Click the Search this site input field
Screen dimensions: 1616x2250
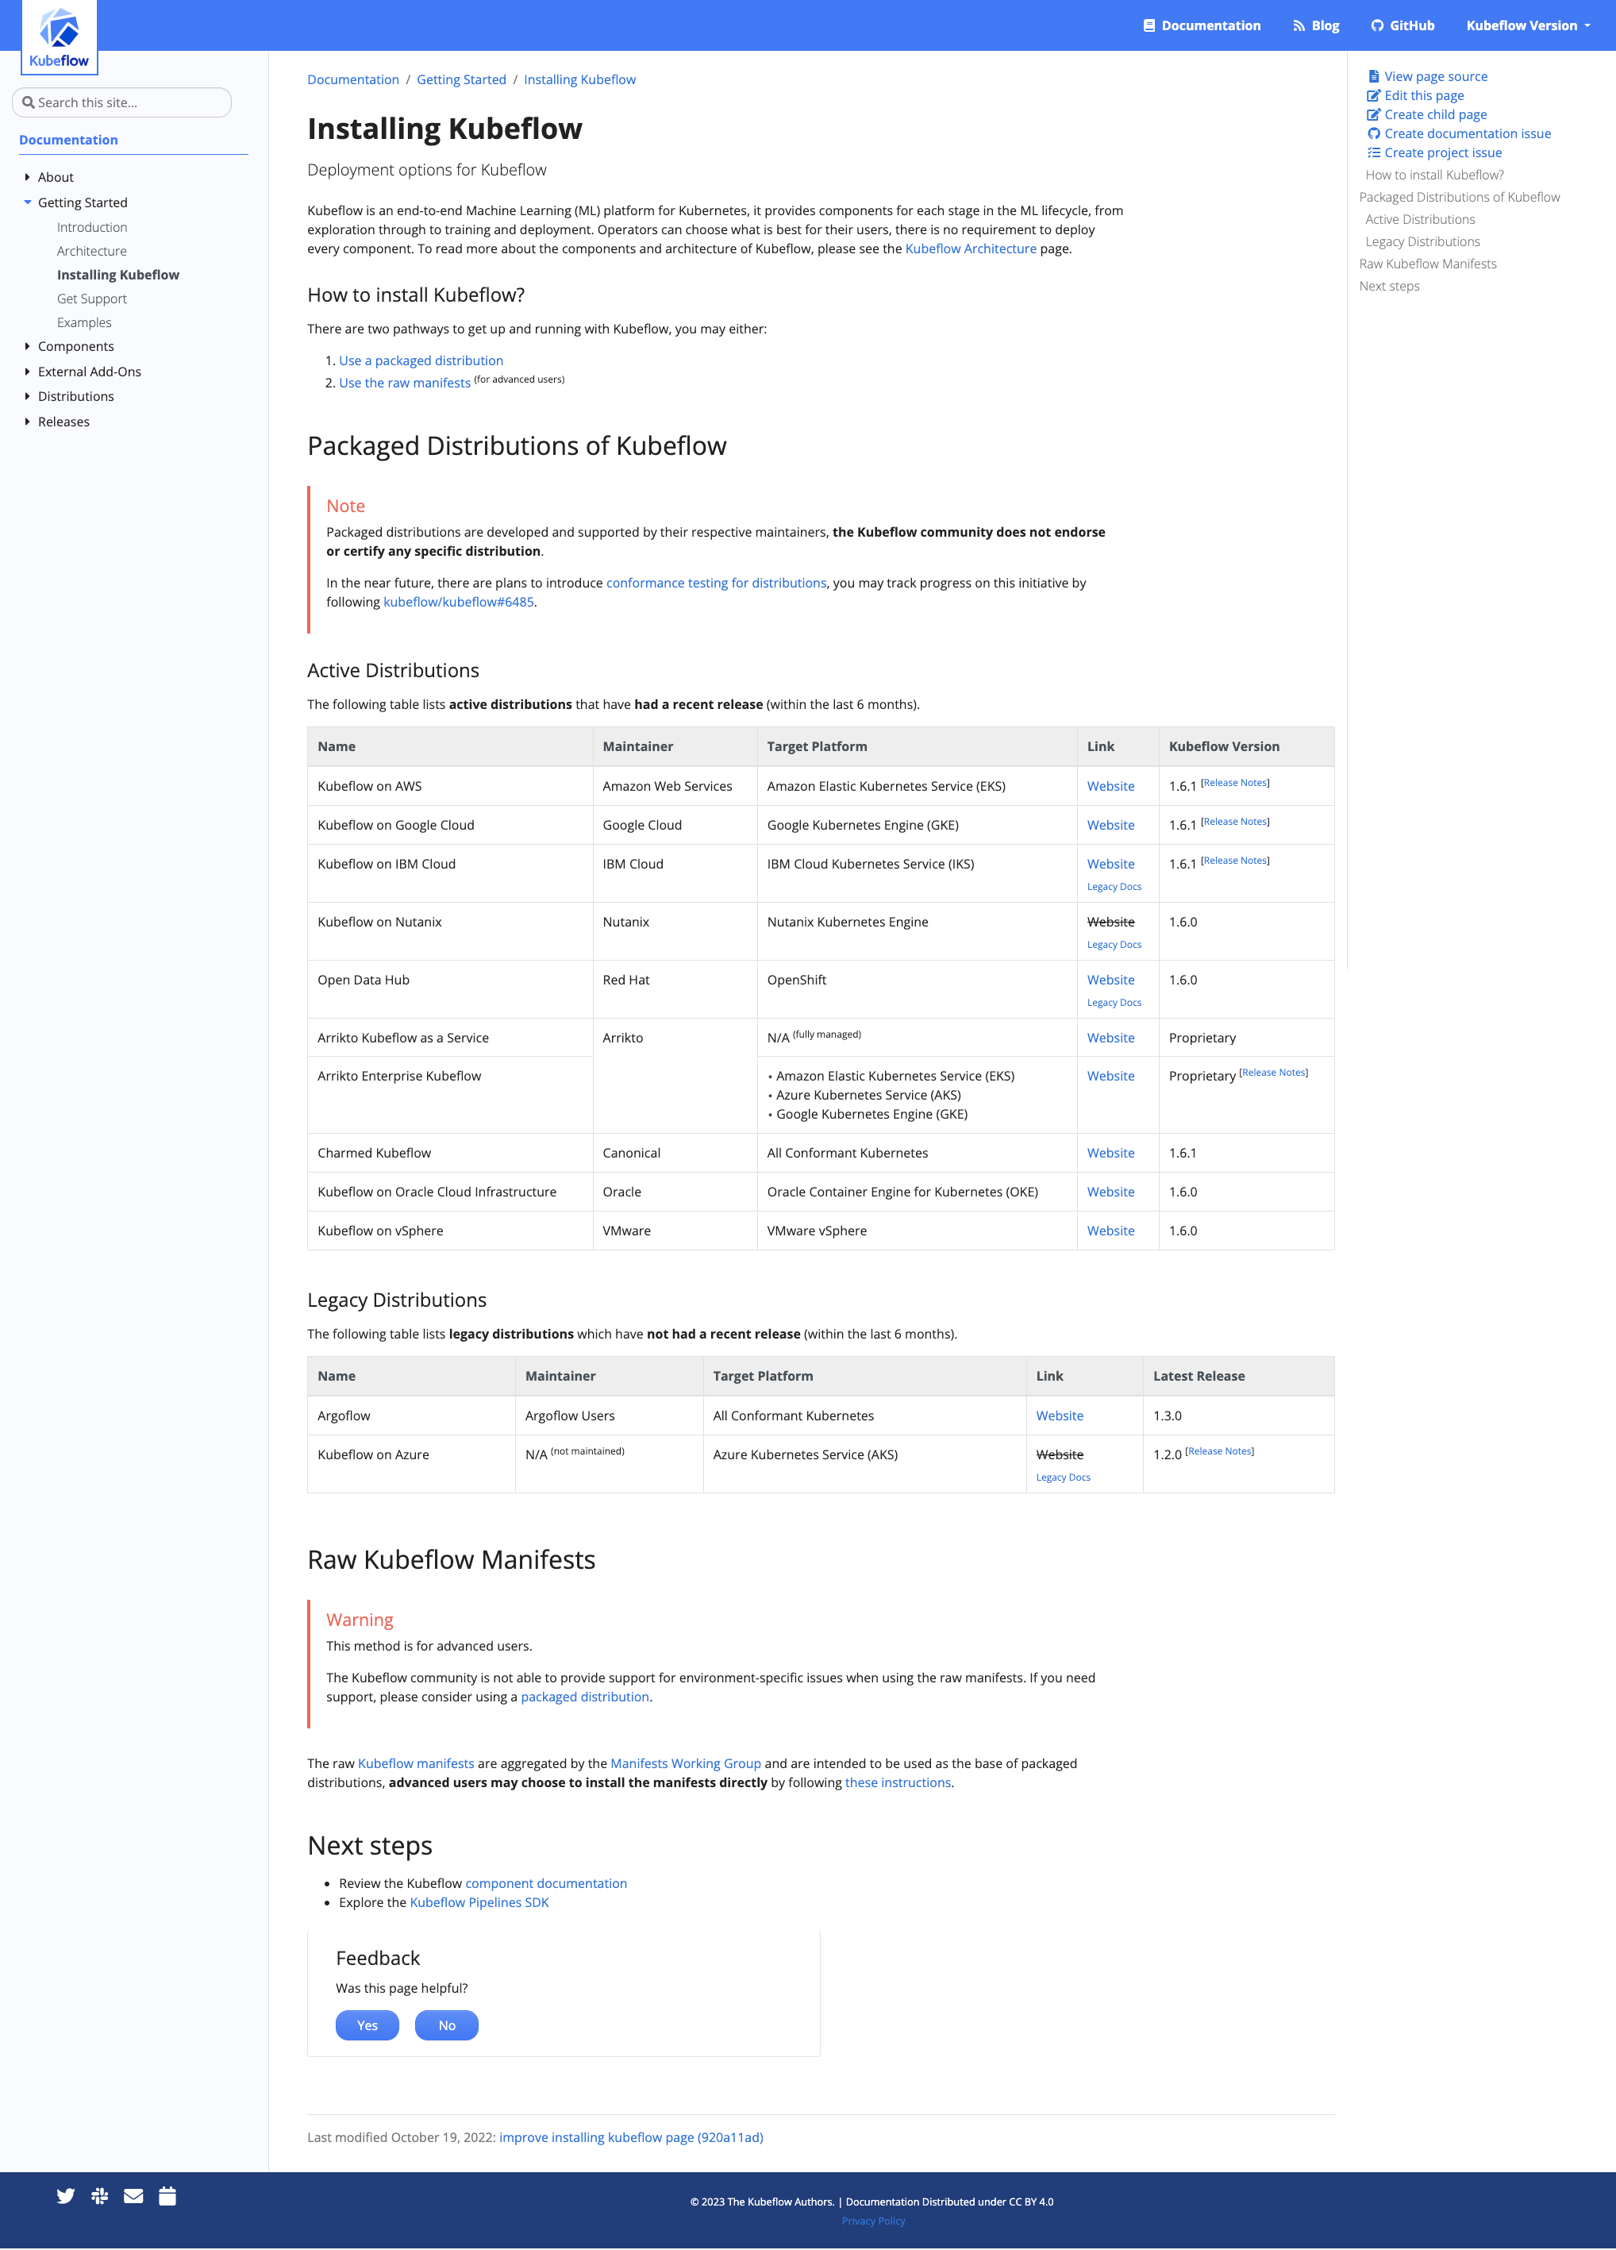coord(121,102)
